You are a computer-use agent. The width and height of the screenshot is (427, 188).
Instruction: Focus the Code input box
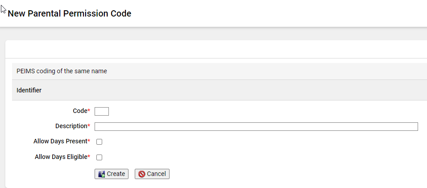point(102,112)
